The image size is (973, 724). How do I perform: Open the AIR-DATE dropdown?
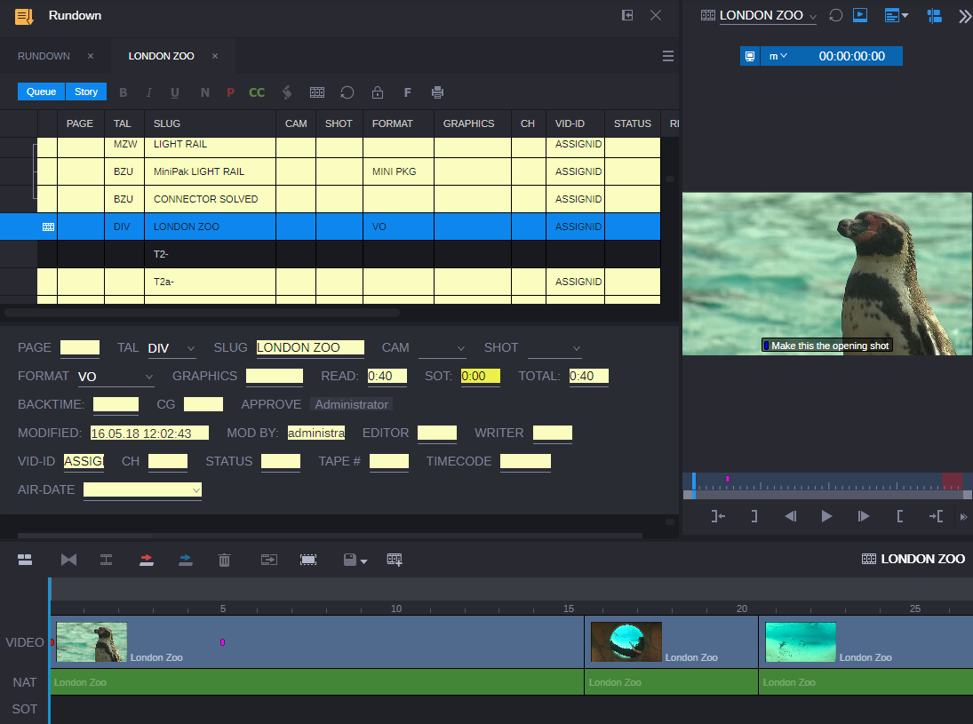coord(143,490)
